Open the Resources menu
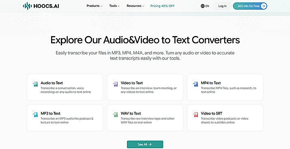 [135, 6]
